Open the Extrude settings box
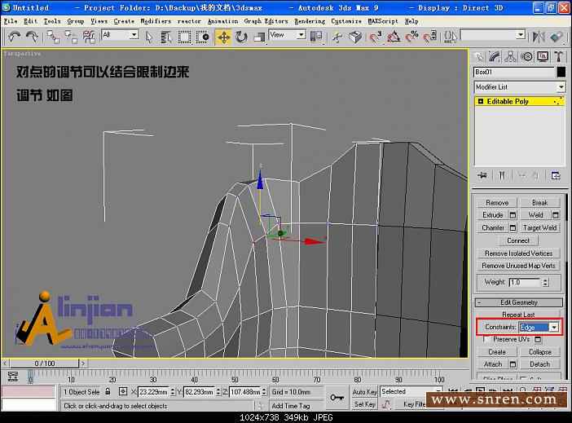Screen dimensions: 572x423 coord(513,215)
